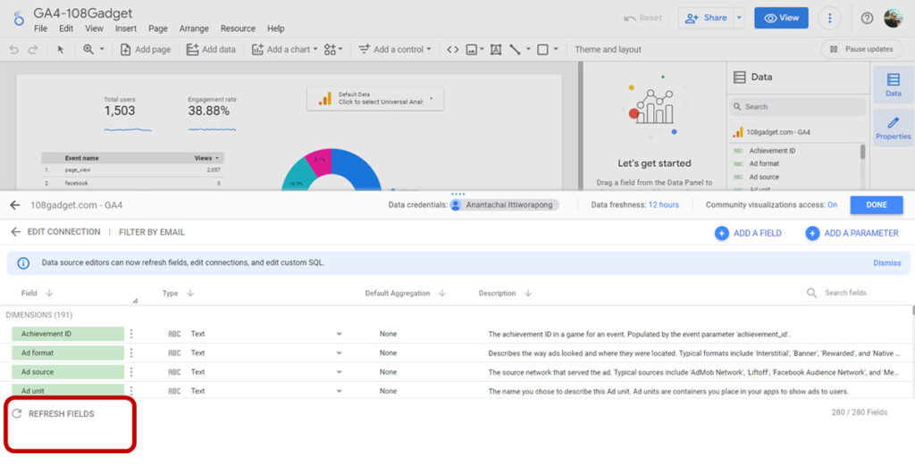Click the Pause updates button
Screen dimensions: 915x473
pyautogui.click(x=861, y=49)
